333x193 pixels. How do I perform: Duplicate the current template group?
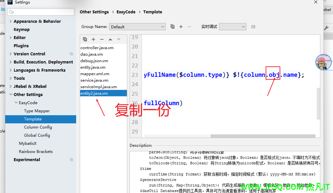click(x=173, y=27)
